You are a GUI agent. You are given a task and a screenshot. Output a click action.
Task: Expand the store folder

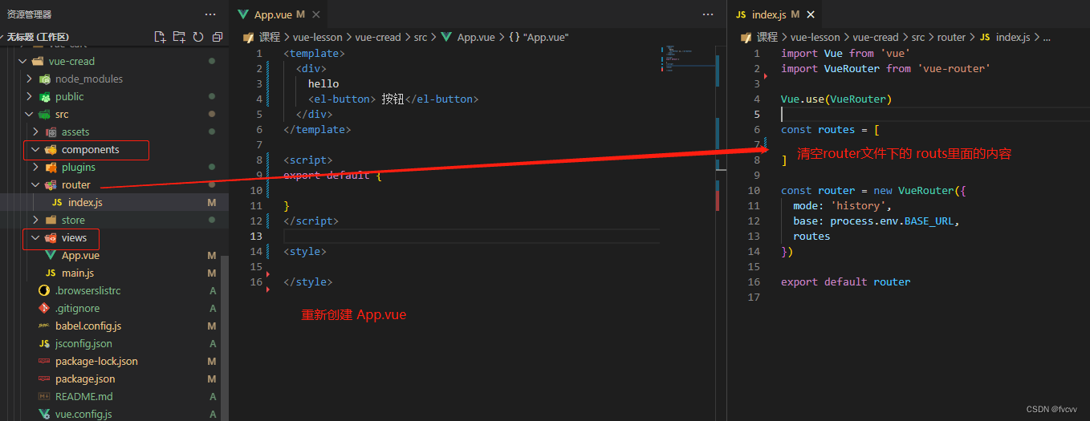36,220
